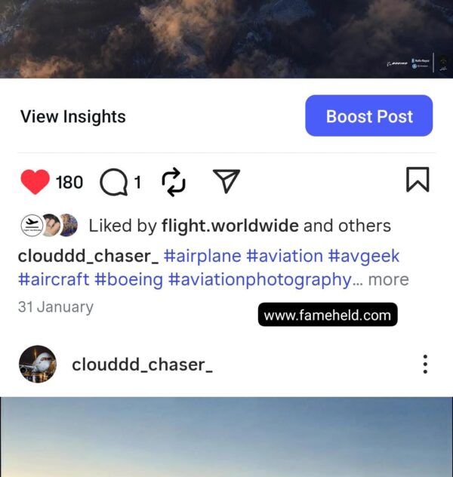Open flight.worldwide profile from likes

230,226
